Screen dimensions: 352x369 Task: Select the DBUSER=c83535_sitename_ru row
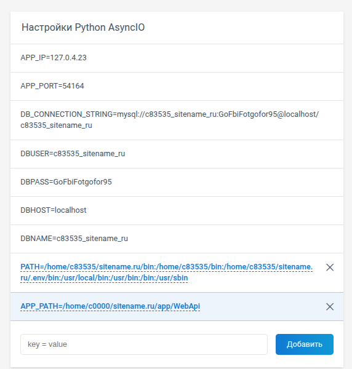[x=177, y=154]
